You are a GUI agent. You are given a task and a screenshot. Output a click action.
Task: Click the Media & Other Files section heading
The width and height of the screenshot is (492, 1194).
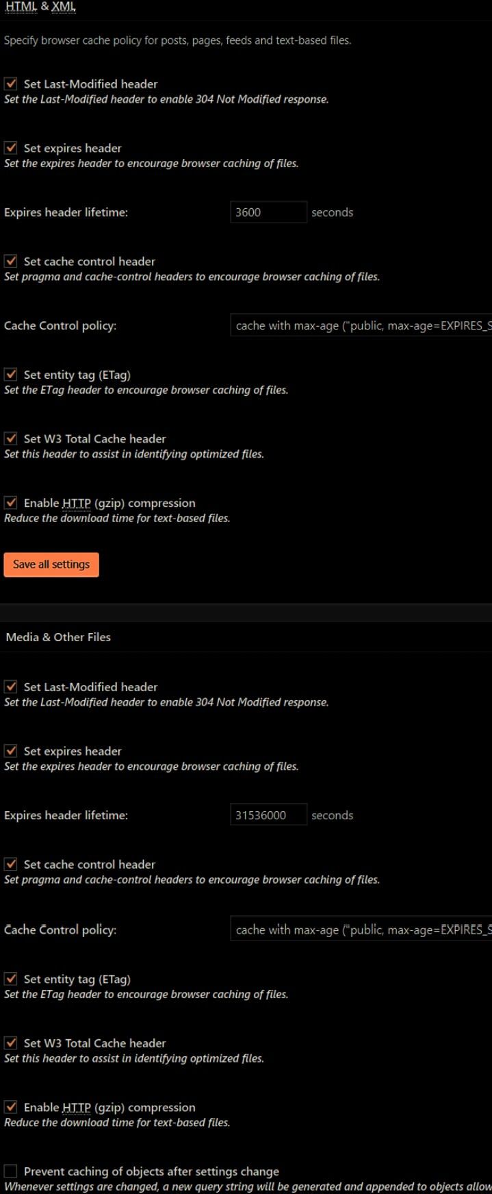58,637
